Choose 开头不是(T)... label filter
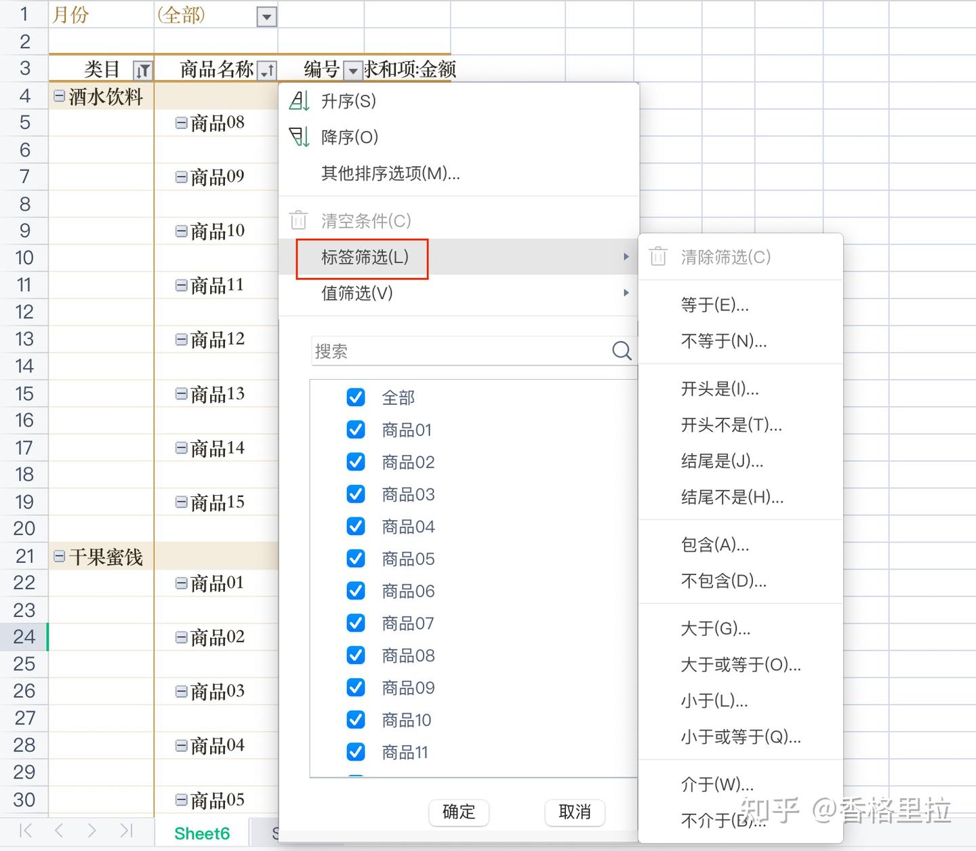This screenshot has height=851, width=976. (741, 425)
